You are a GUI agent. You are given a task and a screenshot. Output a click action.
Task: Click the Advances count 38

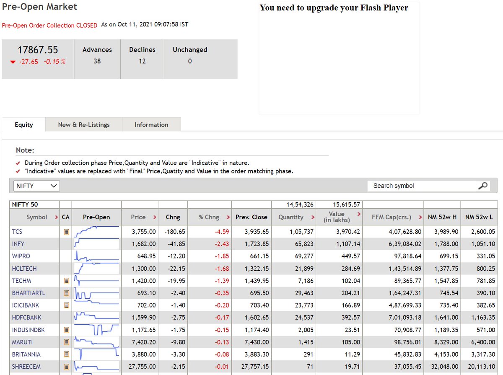pyautogui.click(x=97, y=61)
